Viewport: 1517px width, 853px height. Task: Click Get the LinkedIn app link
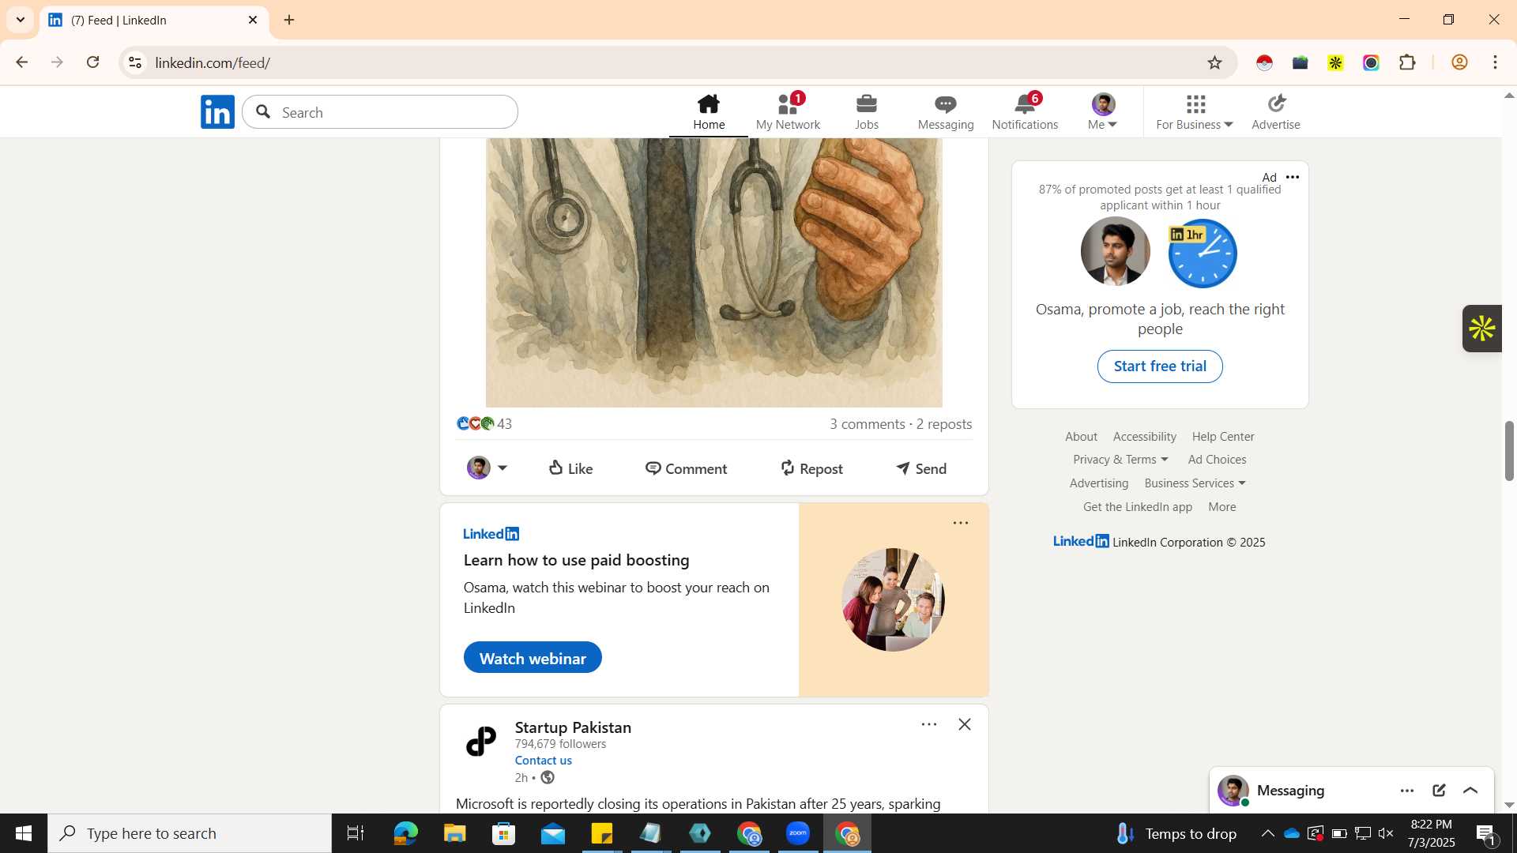coord(1138,507)
